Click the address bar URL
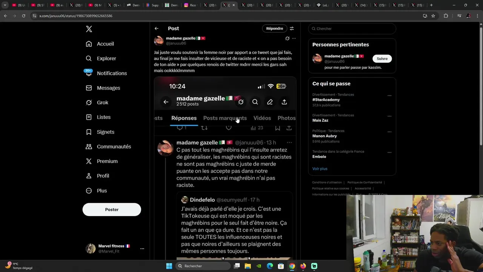Screen dimensions: 483x272 pyautogui.click(x=75, y=16)
